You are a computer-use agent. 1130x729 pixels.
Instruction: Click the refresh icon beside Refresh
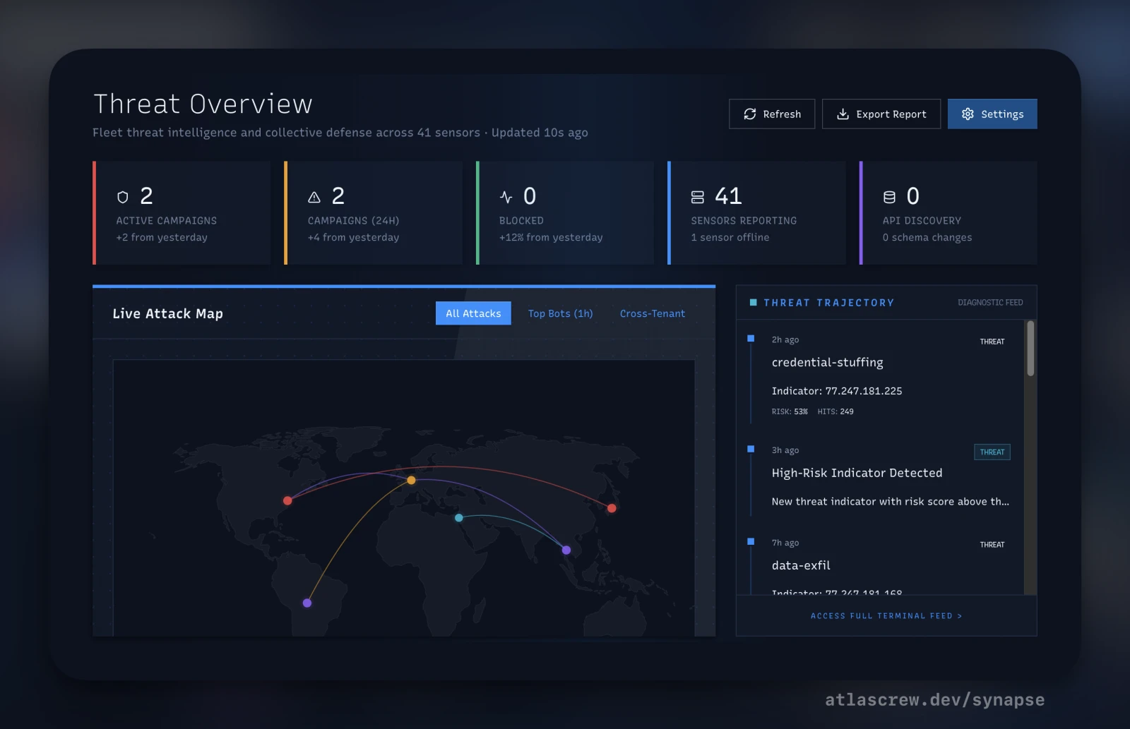(x=750, y=114)
